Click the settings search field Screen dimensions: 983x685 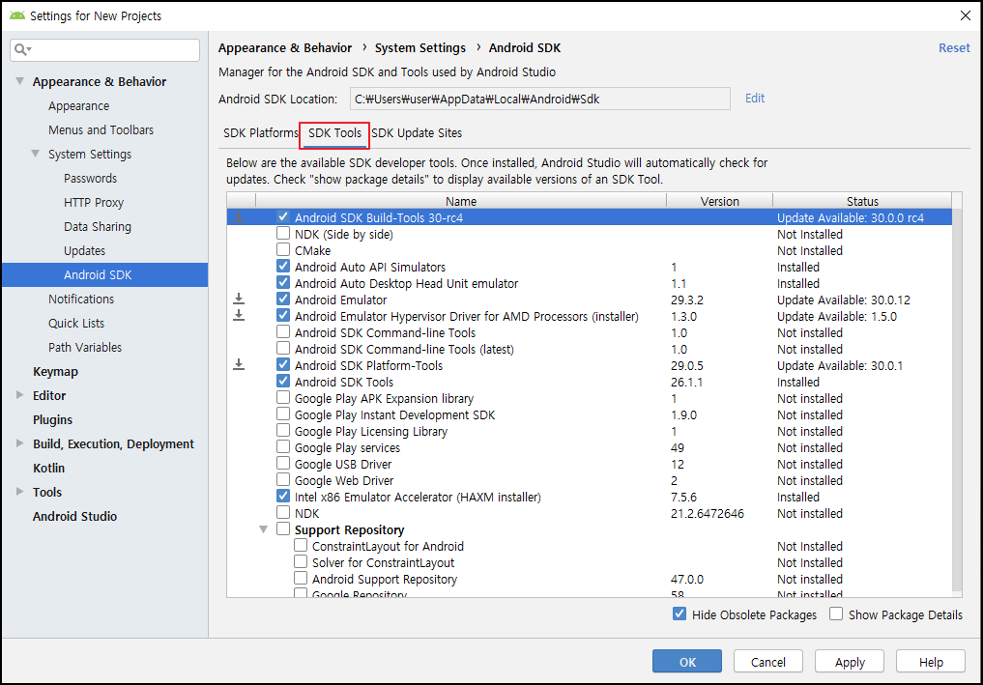coord(104,49)
